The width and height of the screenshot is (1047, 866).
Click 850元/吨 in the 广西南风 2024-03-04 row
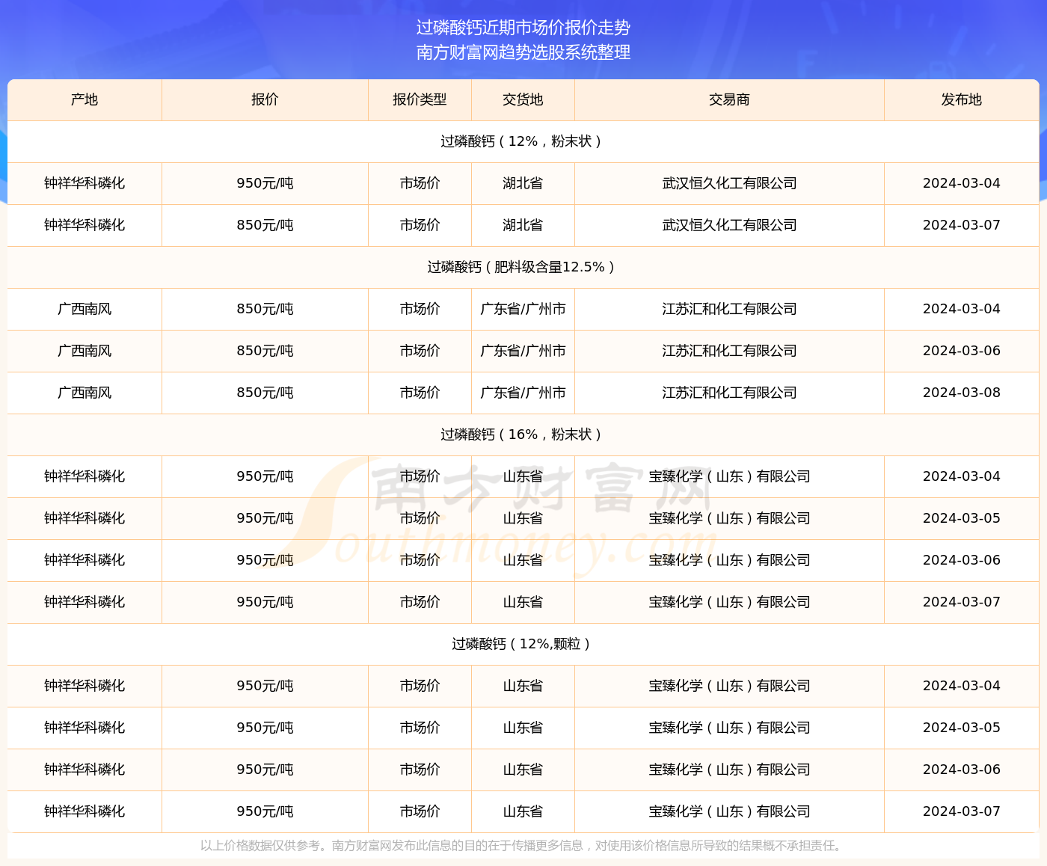click(x=265, y=309)
